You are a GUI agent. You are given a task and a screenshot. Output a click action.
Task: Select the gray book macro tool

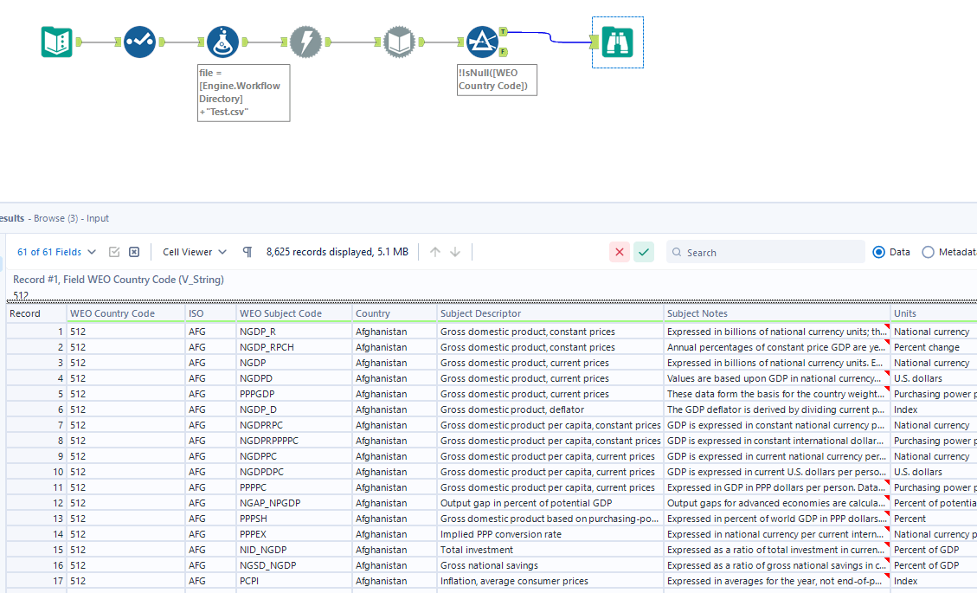(x=399, y=41)
